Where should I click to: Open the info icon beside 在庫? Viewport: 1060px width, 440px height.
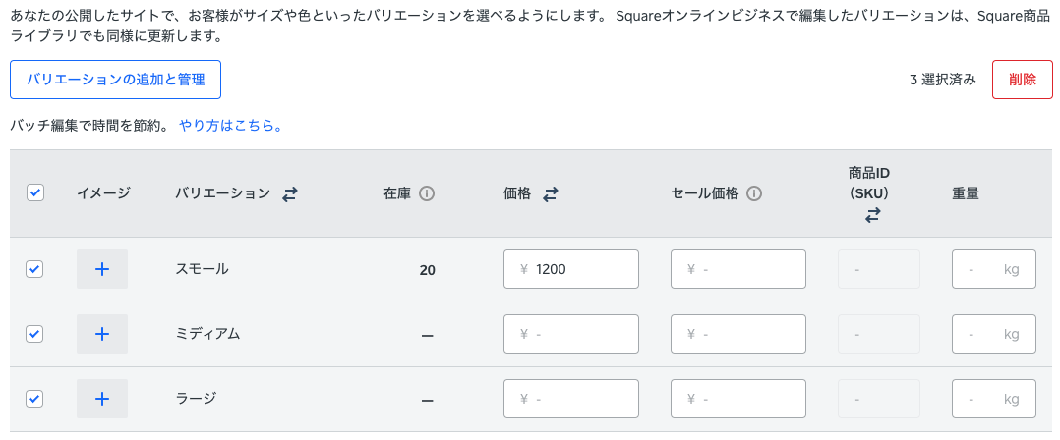[427, 194]
